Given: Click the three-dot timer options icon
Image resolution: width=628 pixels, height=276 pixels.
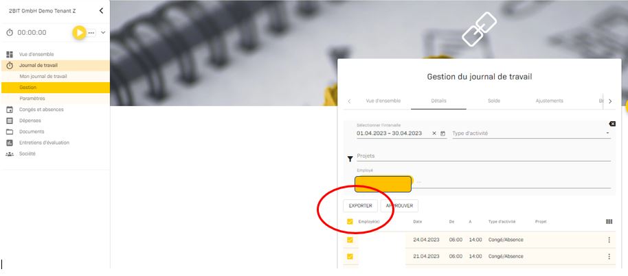Looking at the screenshot, I should 91,33.
